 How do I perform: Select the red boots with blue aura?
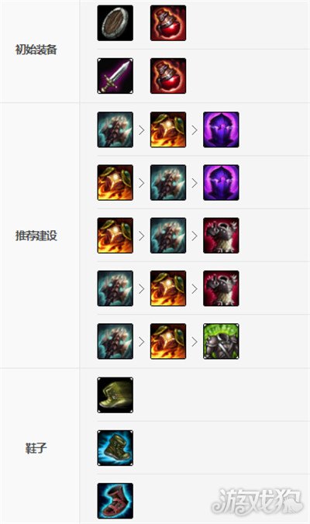click(x=115, y=501)
